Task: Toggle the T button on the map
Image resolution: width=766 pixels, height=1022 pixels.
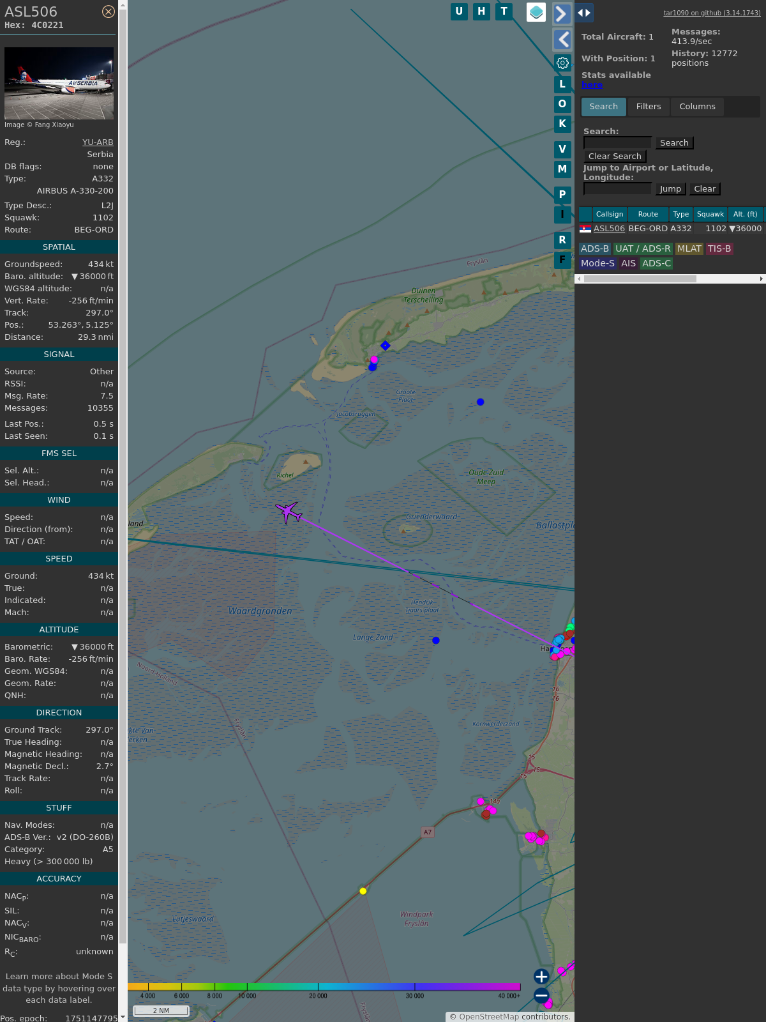Action: click(x=504, y=11)
